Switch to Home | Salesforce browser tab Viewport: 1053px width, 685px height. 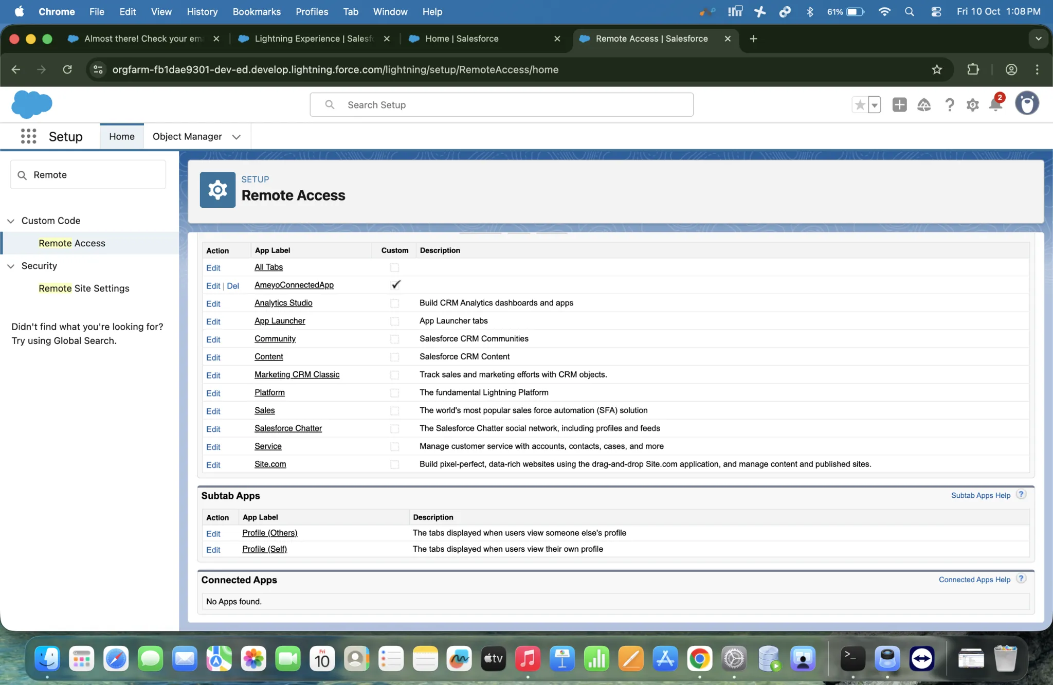click(x=483, y=39)
